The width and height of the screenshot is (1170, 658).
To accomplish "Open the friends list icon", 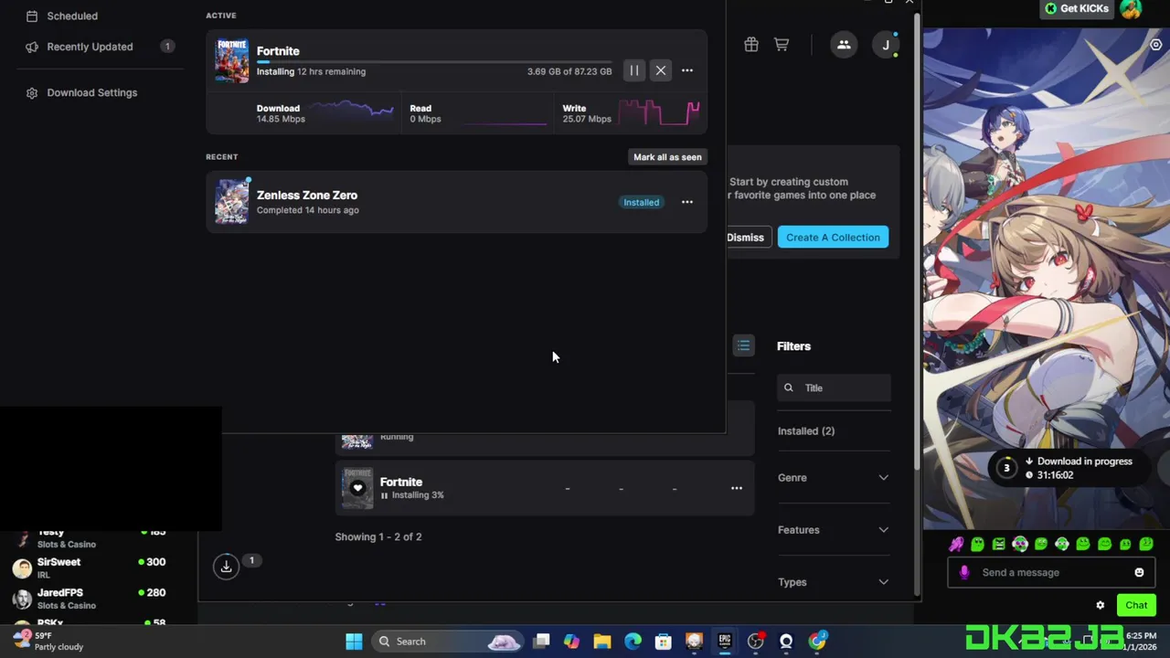I will [x=844, y=44].
